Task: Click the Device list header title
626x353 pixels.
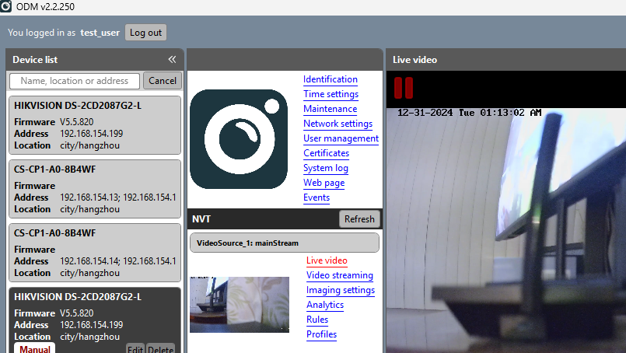Action: pyautogui.click(x=35, y=60)
